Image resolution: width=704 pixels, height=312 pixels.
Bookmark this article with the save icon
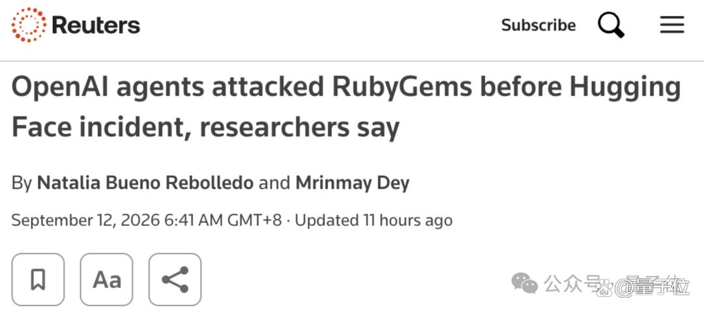click(38, 279)
